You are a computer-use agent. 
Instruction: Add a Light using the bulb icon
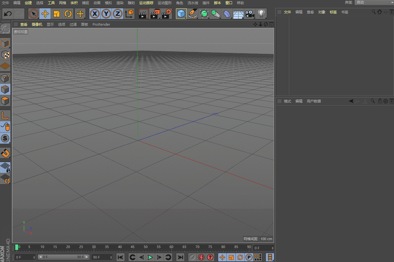(261, 14)
